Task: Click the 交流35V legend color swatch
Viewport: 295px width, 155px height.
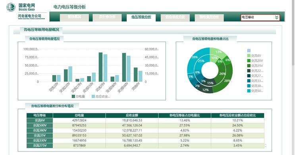Action: point(249,66)
